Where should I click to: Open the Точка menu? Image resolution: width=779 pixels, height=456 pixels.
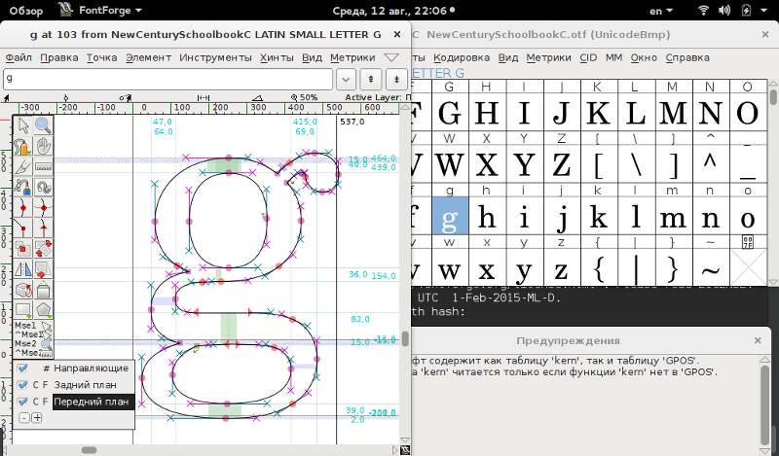tap(102, 57)
